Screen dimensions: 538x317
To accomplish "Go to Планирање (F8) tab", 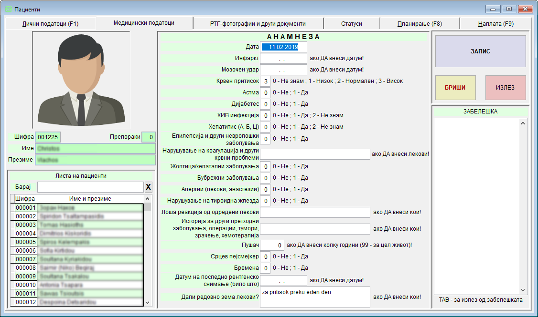I will 420,23.
